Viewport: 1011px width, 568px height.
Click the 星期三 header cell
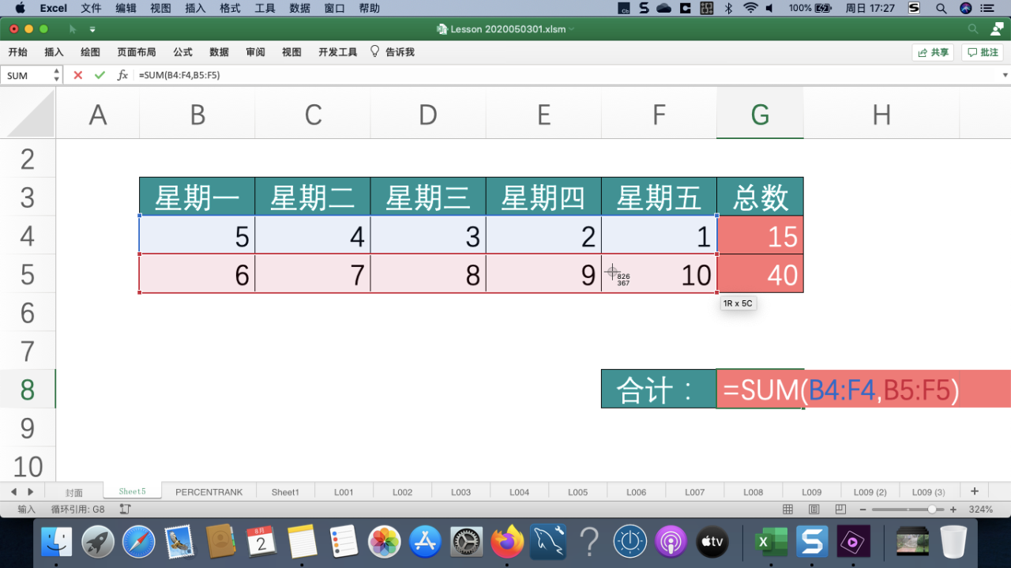point(428,197)
